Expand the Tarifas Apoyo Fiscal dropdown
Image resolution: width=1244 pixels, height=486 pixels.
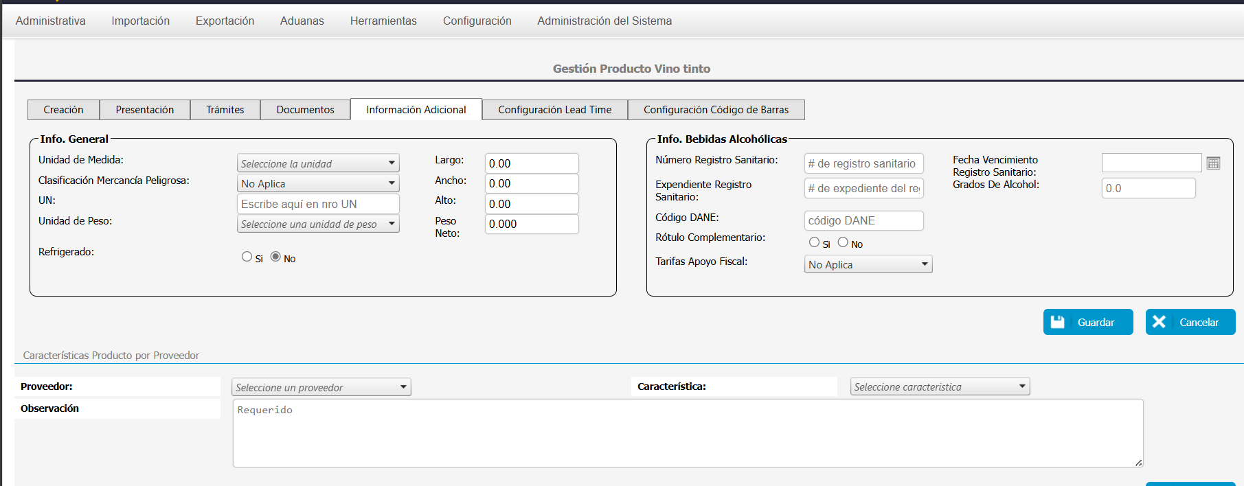point(868,264)
